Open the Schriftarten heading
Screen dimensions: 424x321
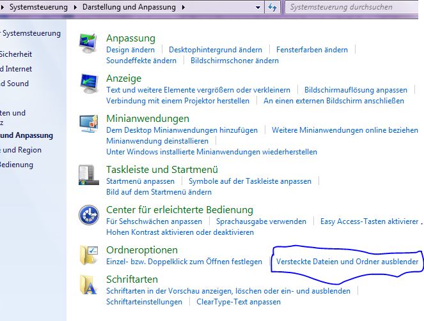point(132,279)
